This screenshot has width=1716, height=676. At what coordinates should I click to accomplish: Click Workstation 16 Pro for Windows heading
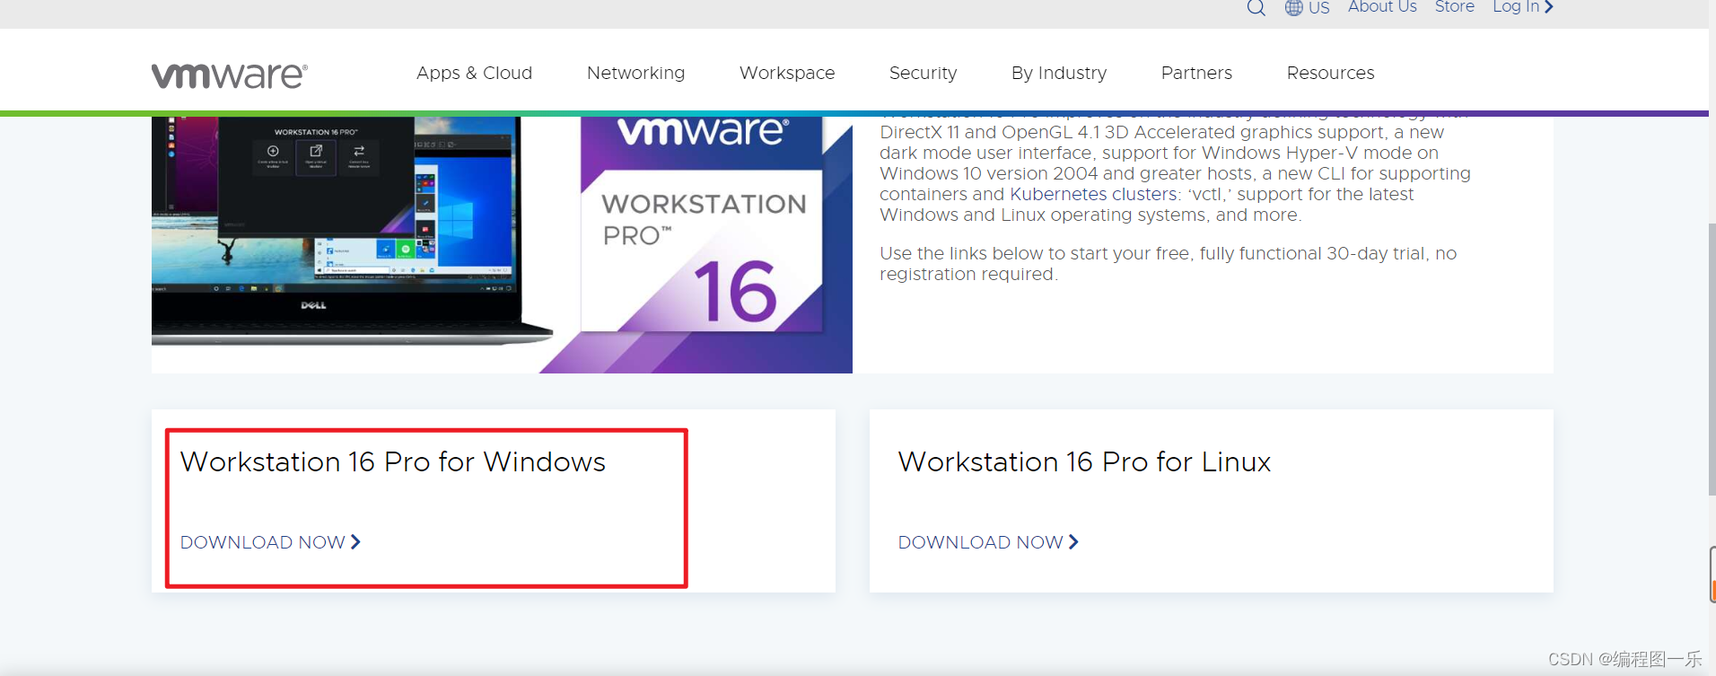(393, 461)
